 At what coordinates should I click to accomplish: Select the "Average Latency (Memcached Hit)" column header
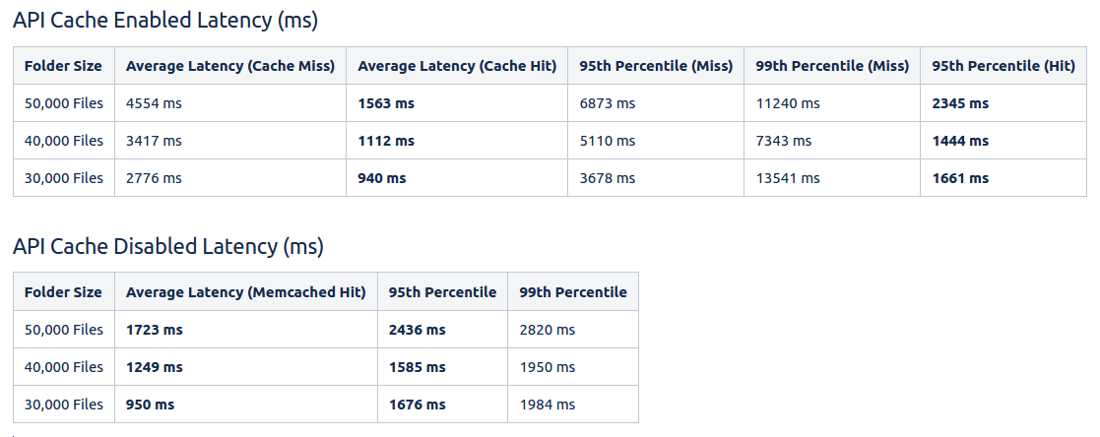pyautogui.click(x=246, y=292)
